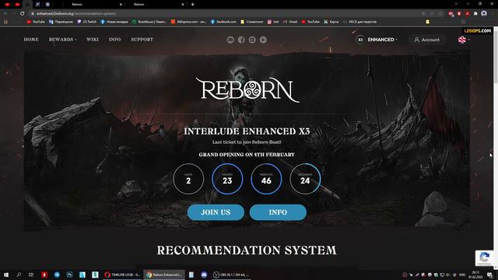Open the Gmail bookmark
This screenshot has width=498, height=280.
click(x=290, y=22)
